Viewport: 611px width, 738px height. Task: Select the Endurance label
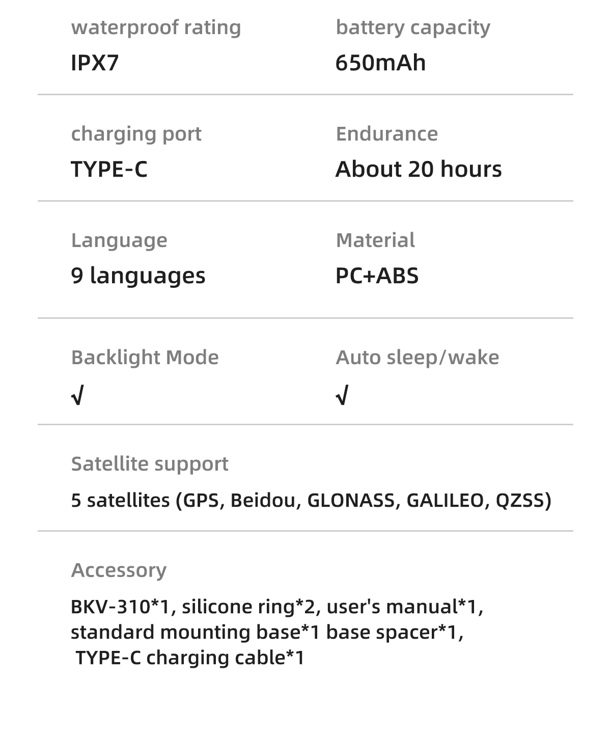387,134
